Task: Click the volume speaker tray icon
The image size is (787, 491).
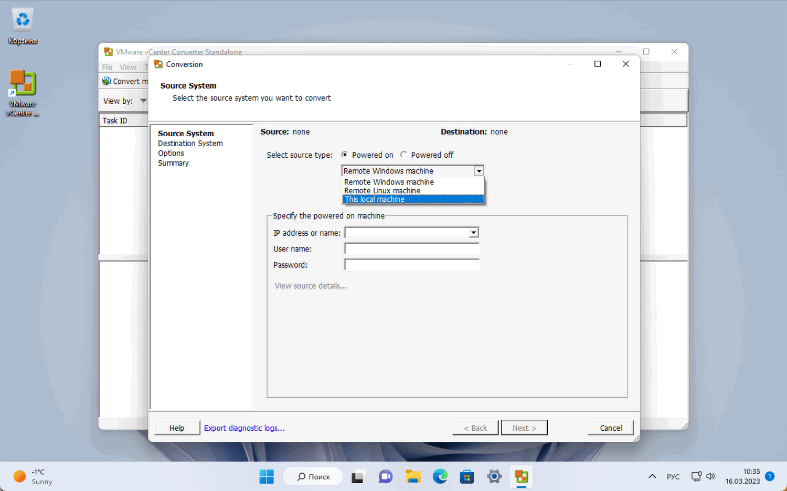Action: [711, 476]
